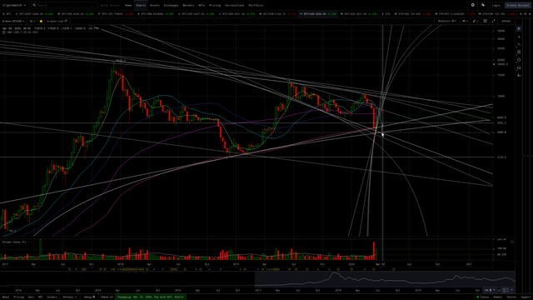Open the APIs menu item

(x=202, y=6)
